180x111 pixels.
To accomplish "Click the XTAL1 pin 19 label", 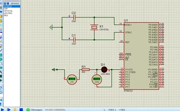I will [x=128, y=25].
